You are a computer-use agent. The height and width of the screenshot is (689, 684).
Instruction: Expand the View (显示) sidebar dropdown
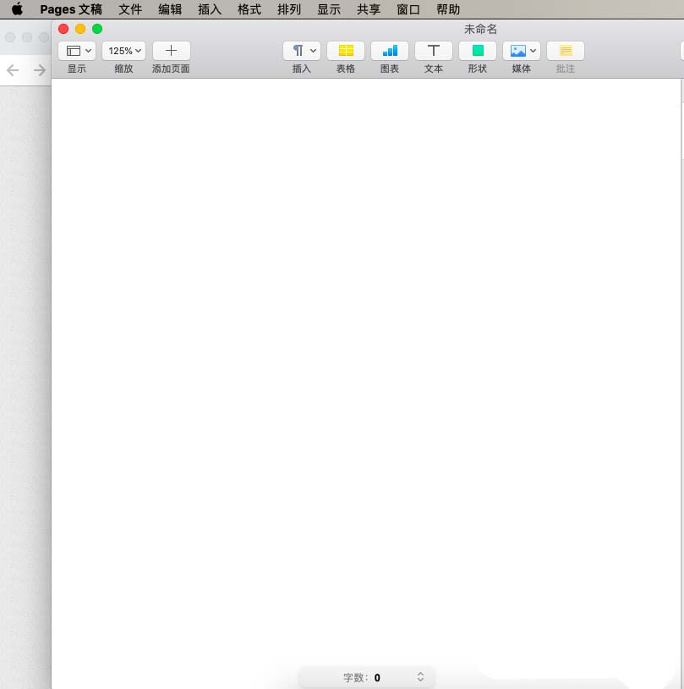(77, 51)
